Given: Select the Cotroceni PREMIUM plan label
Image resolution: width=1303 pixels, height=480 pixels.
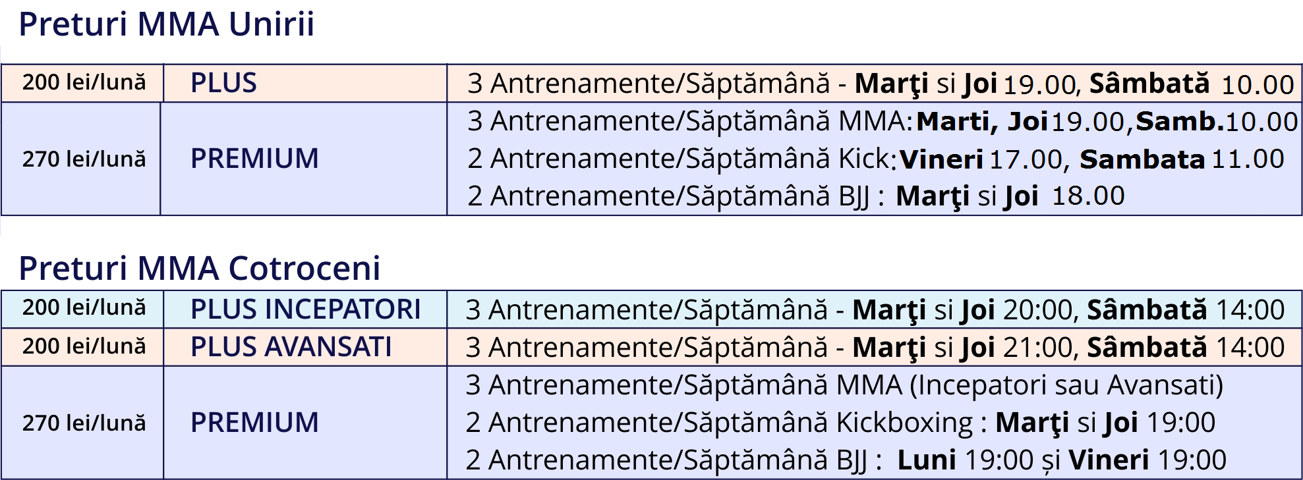Looking at the screenshot, I should [x=254, y=423].
